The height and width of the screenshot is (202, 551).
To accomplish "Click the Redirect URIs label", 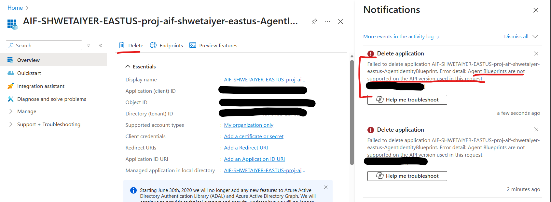I will (141, 148).
